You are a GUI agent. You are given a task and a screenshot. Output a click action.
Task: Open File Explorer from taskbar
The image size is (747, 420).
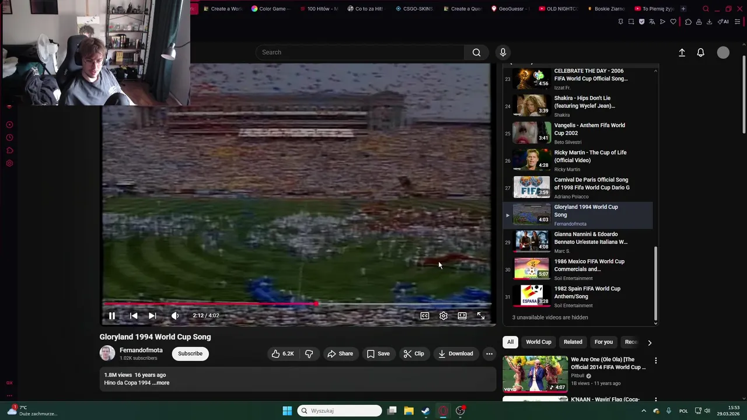[409, 411]
